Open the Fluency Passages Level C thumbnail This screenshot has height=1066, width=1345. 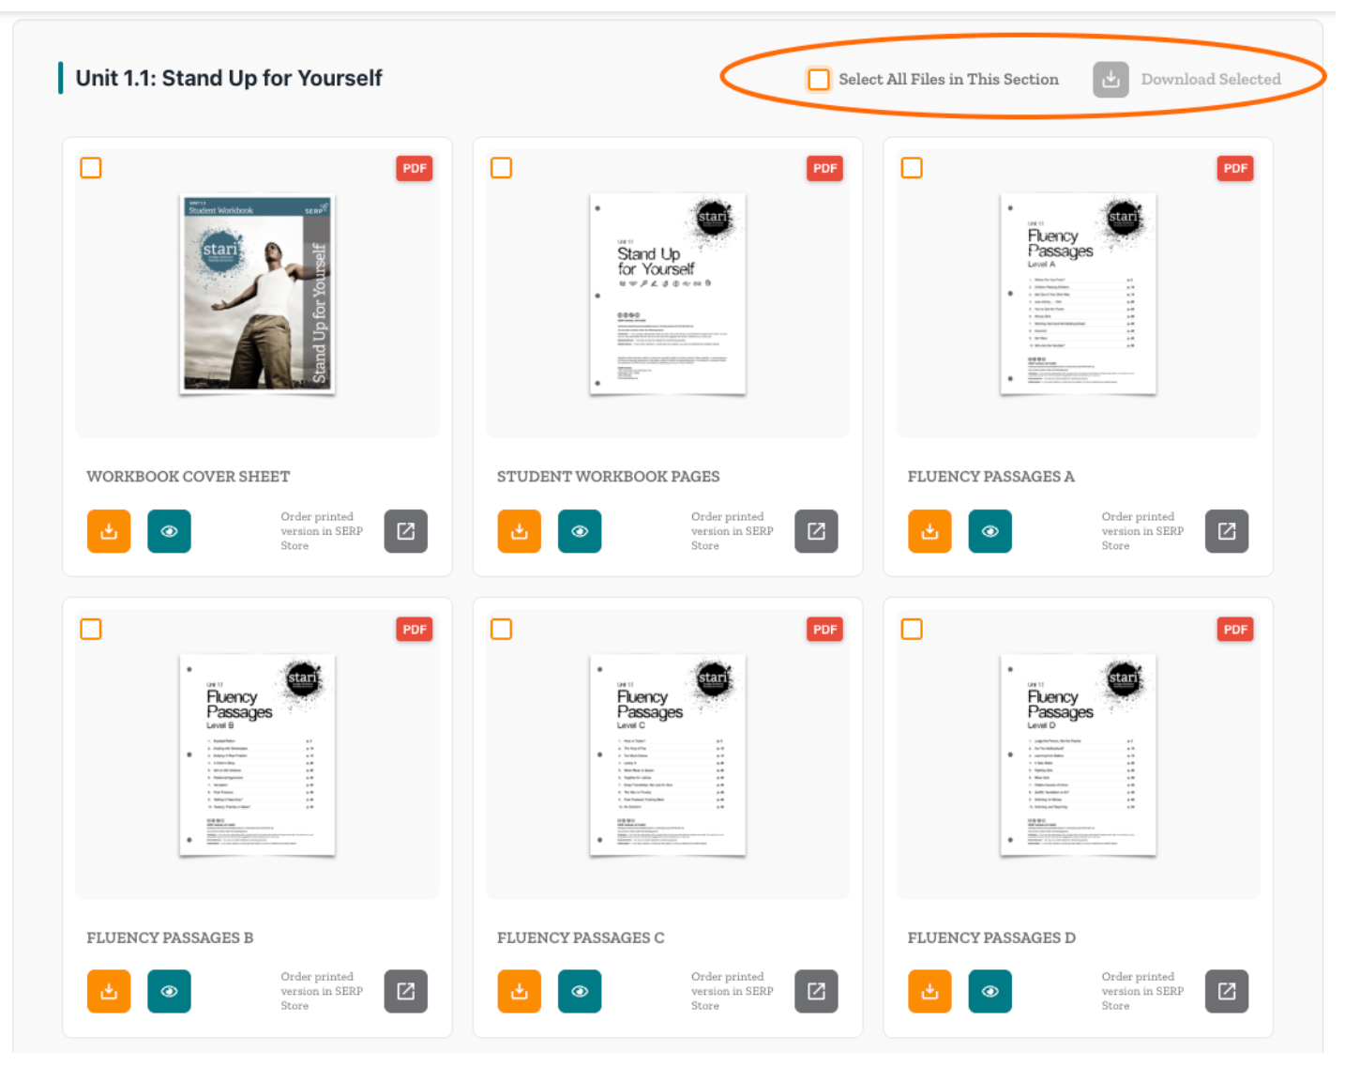[x=668, y=755]
